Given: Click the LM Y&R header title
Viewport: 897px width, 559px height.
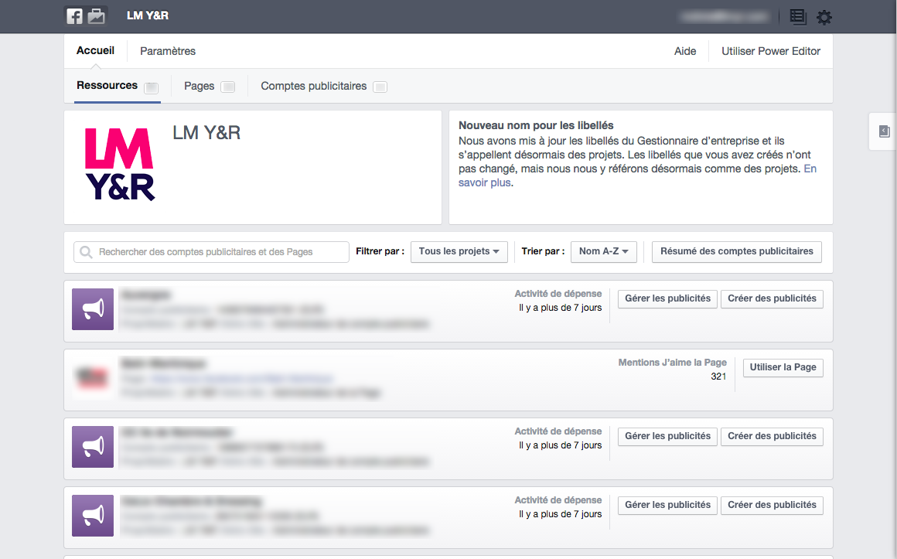Looking at the screenshot, I should pyautogui.click(x=148, y=15).
